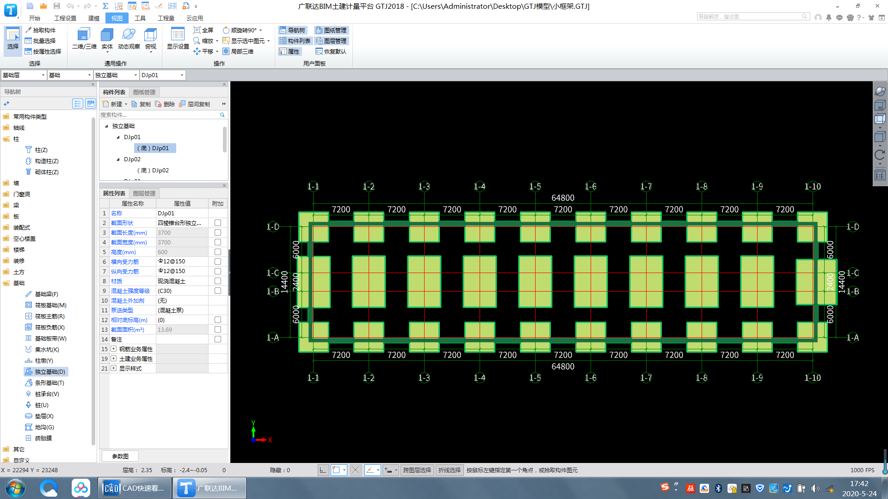Open the 云应用 ribbon tab
Screen dimensions: 888x499
(195, 18)
